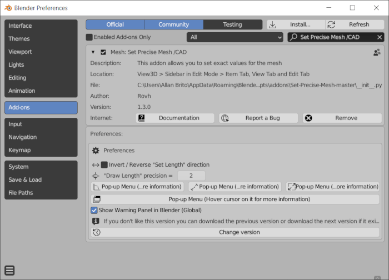This screenshot has height=280, width=389.
Task: Click the download icon on Install button
Action: [x=272, y=24]
